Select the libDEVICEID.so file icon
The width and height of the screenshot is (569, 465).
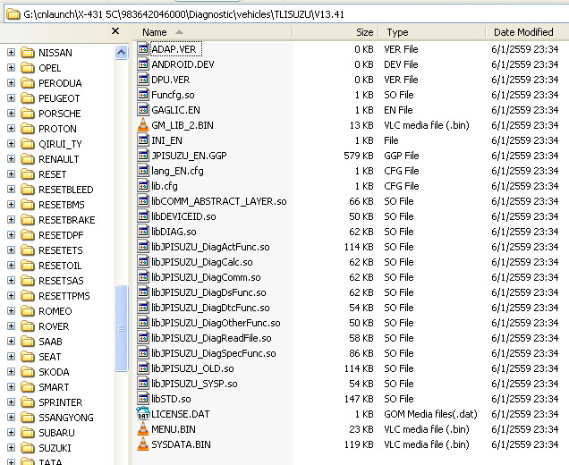coord(143,216)
